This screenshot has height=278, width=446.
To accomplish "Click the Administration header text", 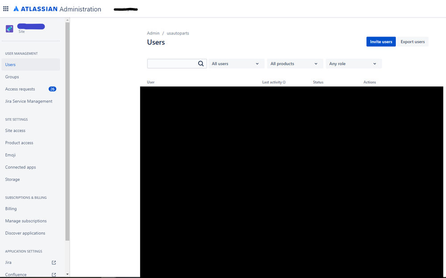I will point(80,9).
